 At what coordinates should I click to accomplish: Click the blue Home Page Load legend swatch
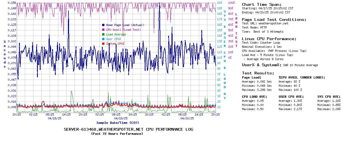pos(103,25)
